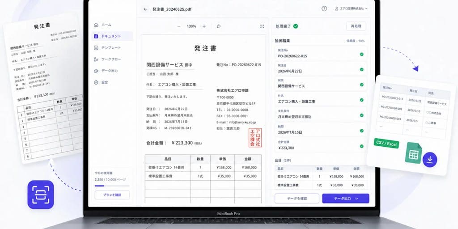This screenshot has width=458, height=229.
Task: Edit the 発注No field PO-20260622-015
Action: point(321,54)
